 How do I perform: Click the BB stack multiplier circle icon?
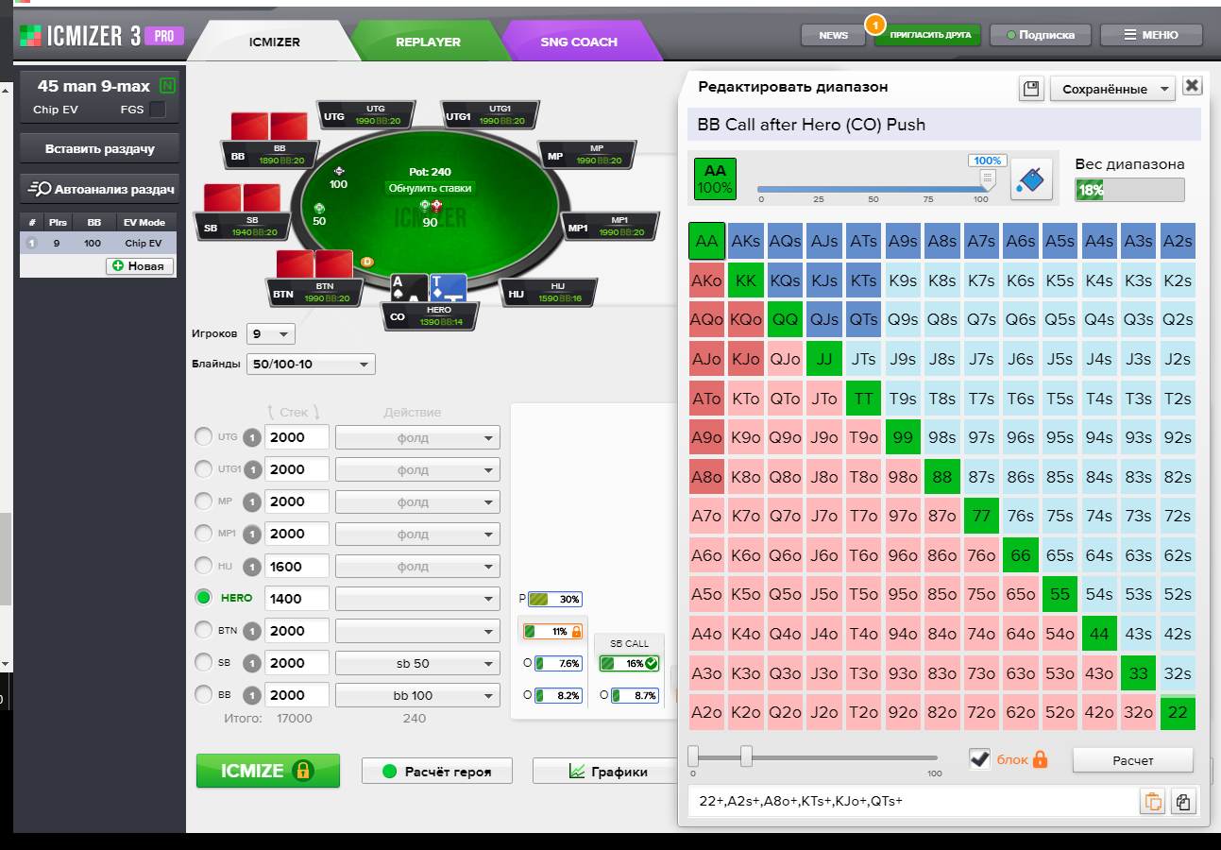[x=252, y=695]
